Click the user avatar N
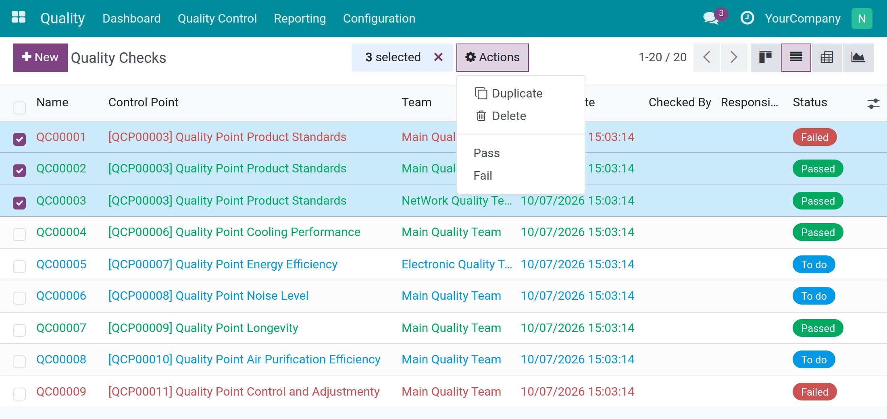The width and height of the screenshot is (887, 419). click(862, 19)
